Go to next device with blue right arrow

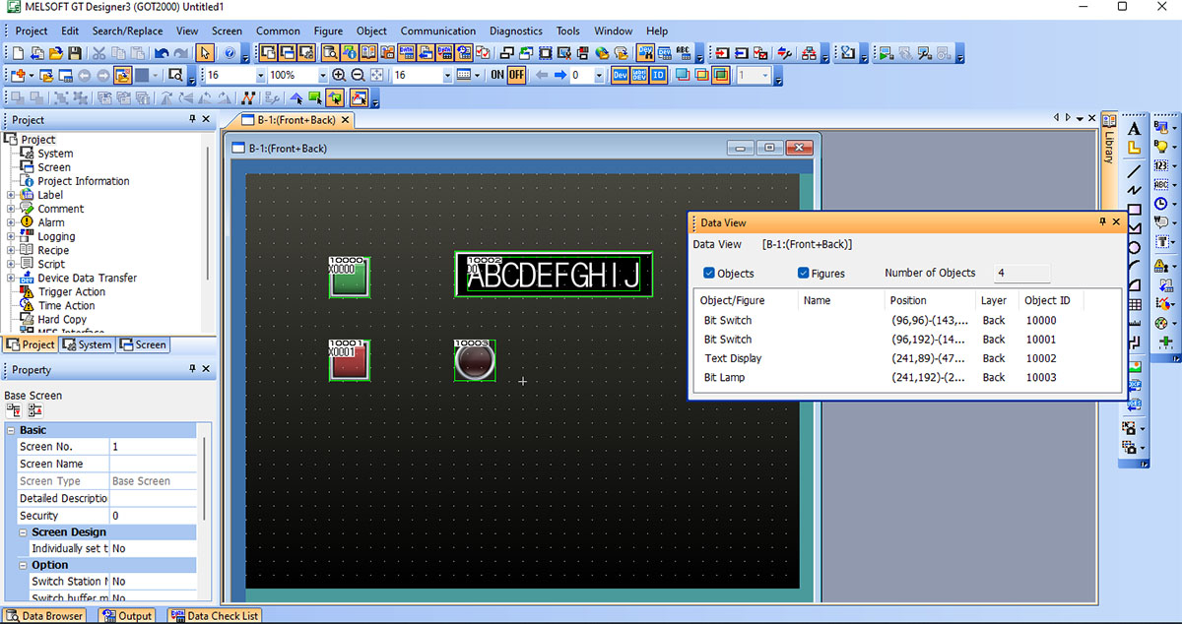(x=559, y=75)
